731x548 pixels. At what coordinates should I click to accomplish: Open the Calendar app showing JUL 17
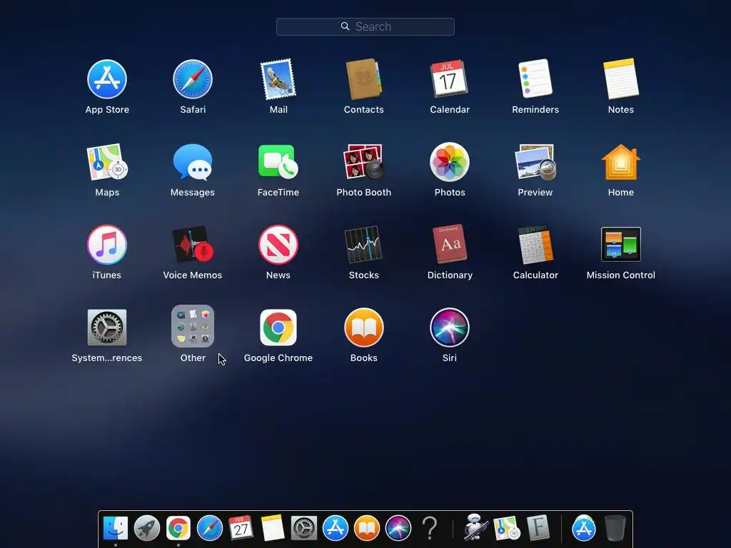point(450,78)
